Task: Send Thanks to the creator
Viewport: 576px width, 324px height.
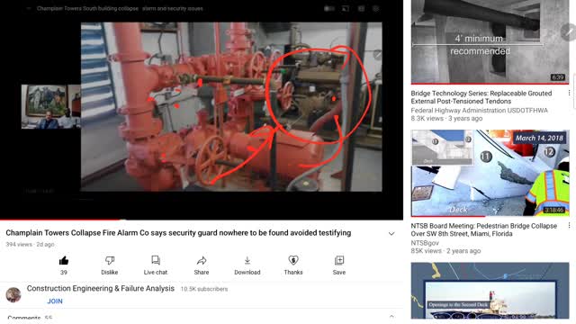Action: [x=293, y=260]
